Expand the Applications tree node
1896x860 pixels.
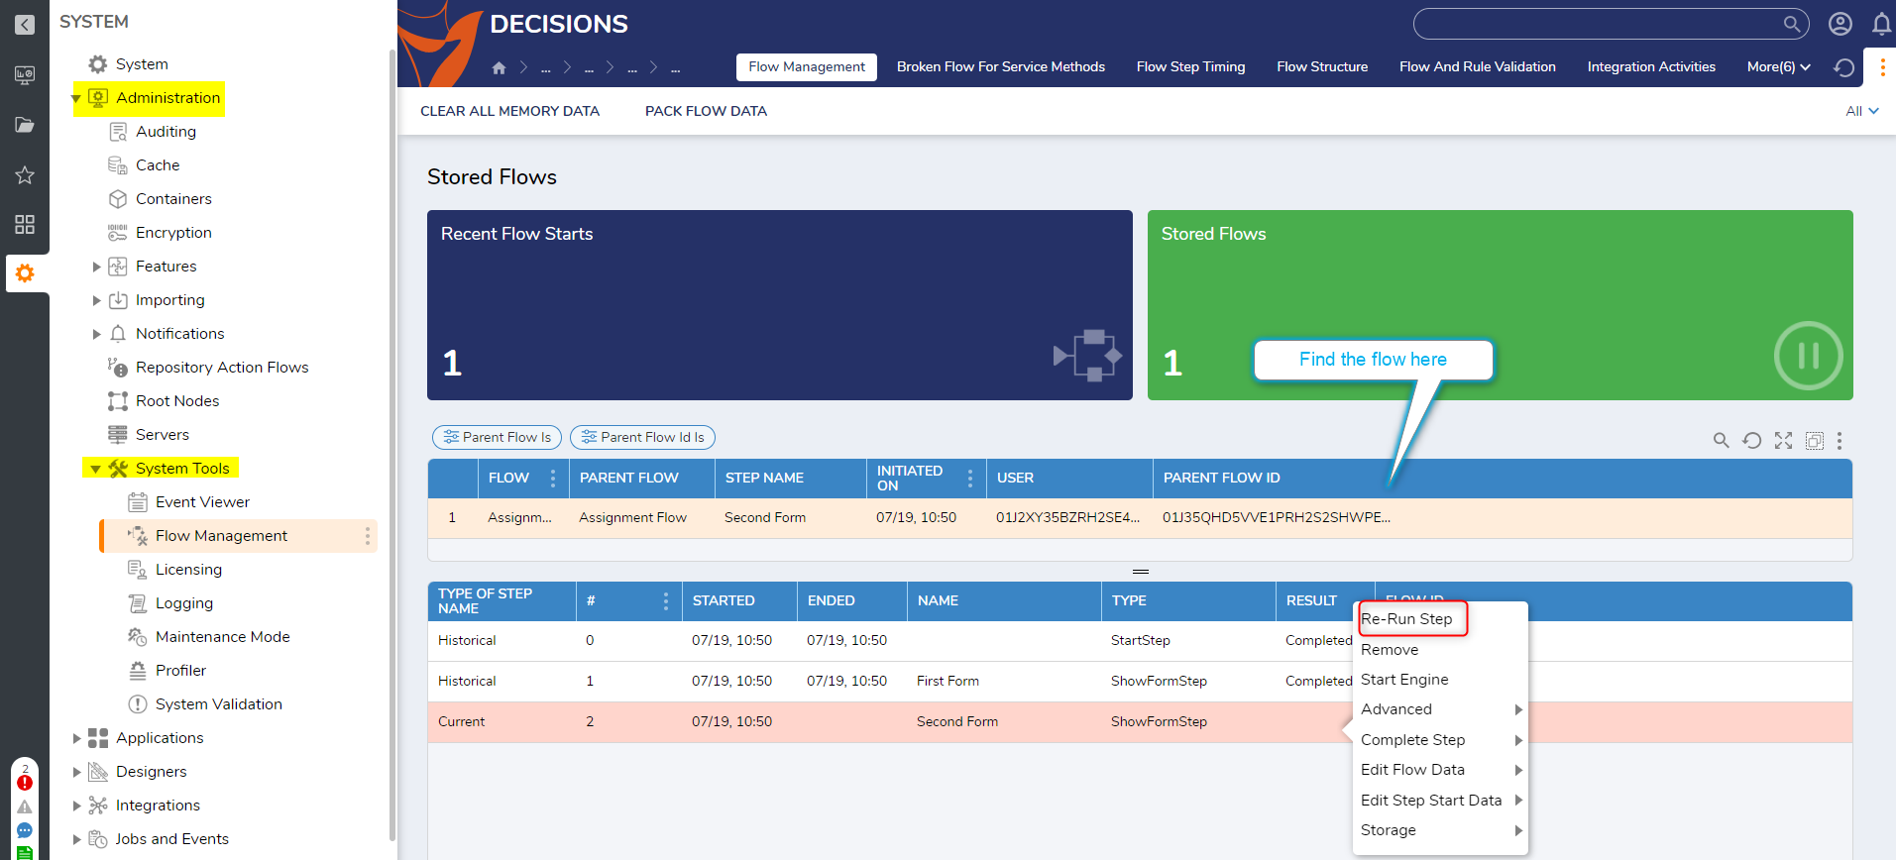[x=76, y=738]
